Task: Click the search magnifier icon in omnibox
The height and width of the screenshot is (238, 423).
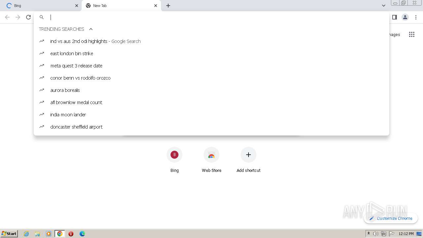Action: pos(42,17)
